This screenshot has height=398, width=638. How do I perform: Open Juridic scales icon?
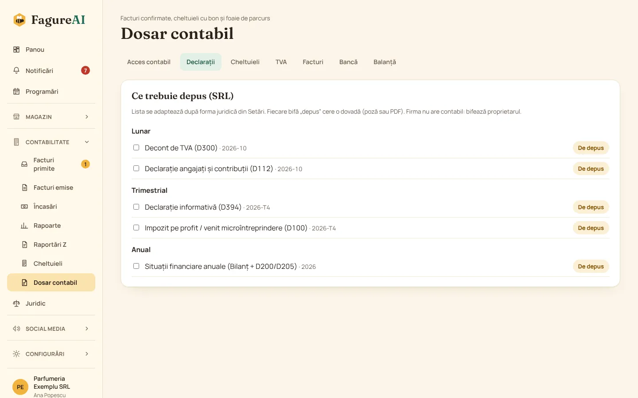point(16,303)
